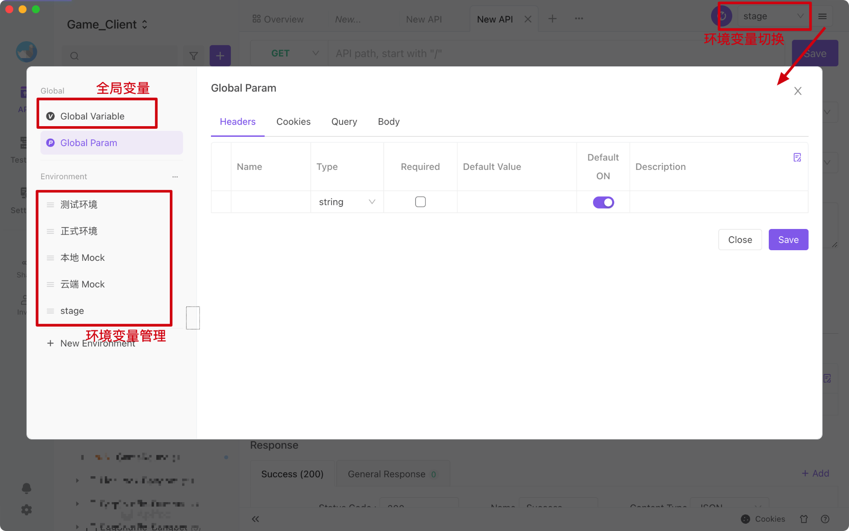This screenshot has height=531, width=849.
Task: Click the Description field in parameter row
Action: (719, 202)
